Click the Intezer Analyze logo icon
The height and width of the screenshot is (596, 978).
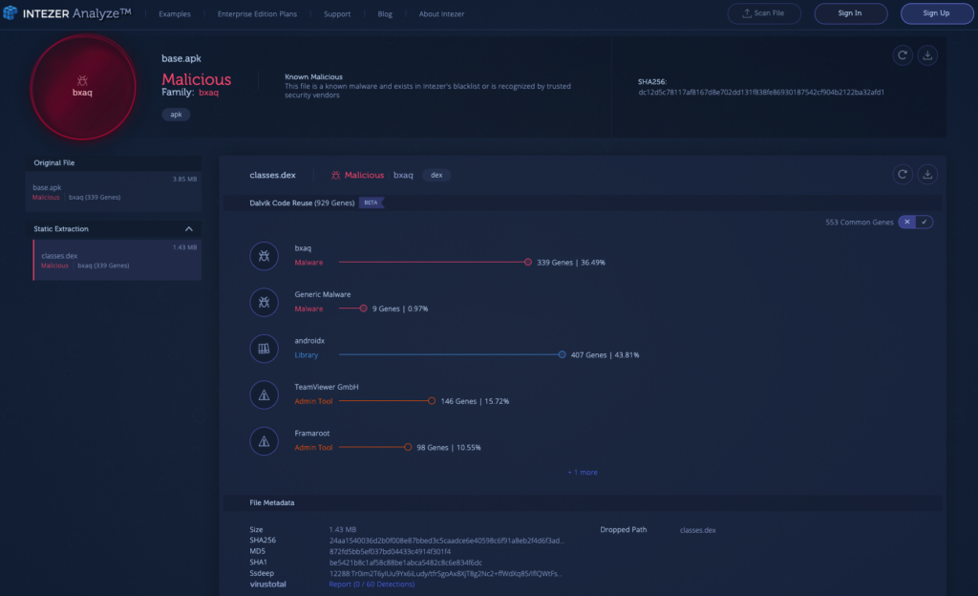(x=10, y=12)
